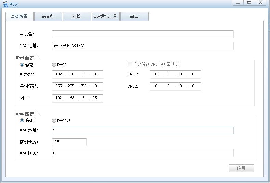Screen dimensions: 270x183
Task: Click the 网关 field 192.168.2.254
Action: pyautogui.click(x=78, y=98)
